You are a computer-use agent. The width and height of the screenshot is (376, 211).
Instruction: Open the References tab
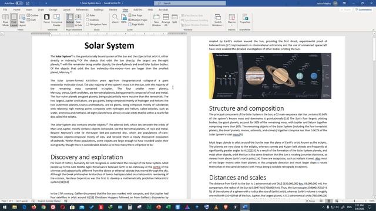pos(82,9)
